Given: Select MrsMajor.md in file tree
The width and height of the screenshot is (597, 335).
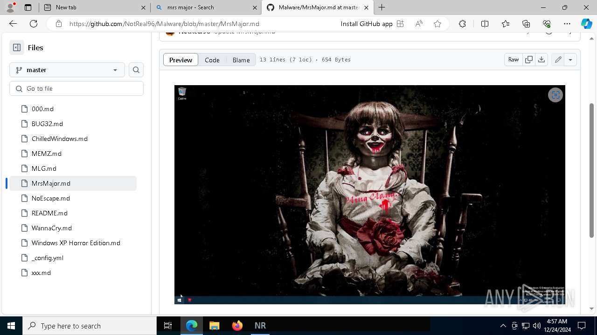Looking at the screenshot, I should pyautogui.click(x=73, y=183).
